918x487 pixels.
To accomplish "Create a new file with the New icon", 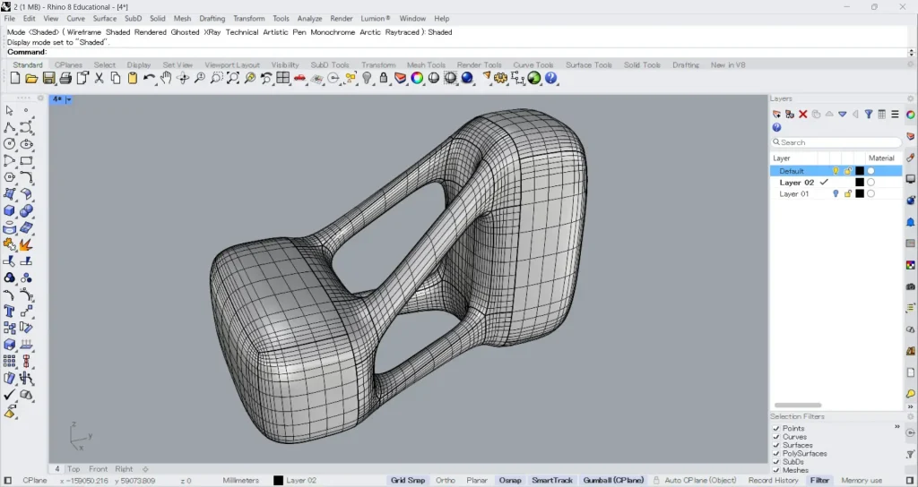I will 15,78.
